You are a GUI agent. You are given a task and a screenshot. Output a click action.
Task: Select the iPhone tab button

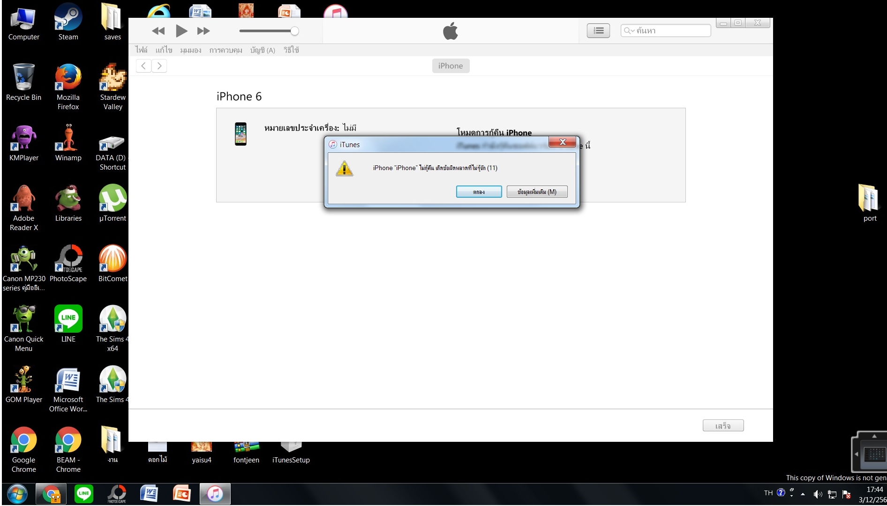[x=451, y=66]
